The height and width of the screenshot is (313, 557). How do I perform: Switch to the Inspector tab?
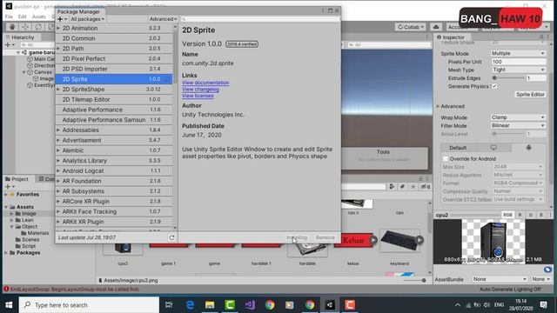click(x=451, y=37)
